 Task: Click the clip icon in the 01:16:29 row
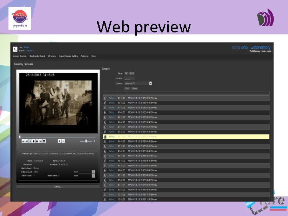point(105,108)
